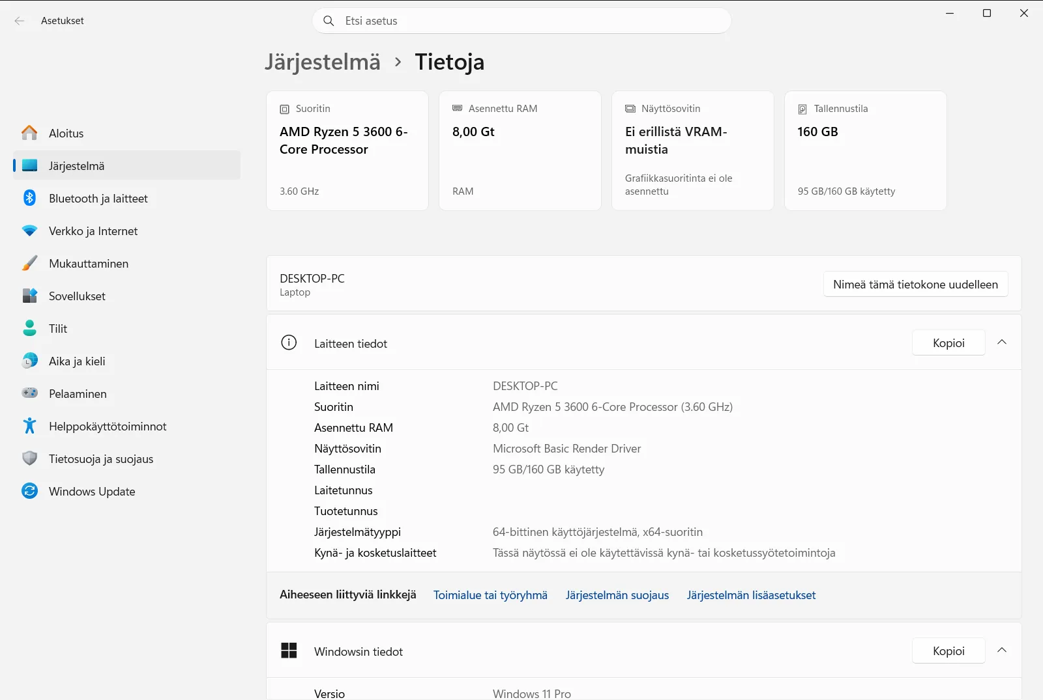Click the Mukauttaminen paintbrush icon
Viewport: 1043px width, 700px height.
(x=29, y=263)
